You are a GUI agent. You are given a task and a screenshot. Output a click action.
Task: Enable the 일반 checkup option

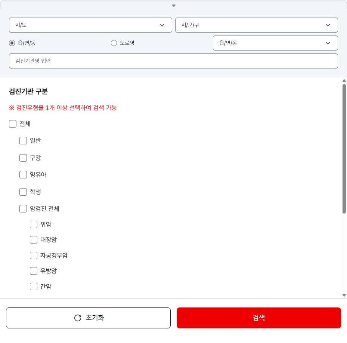(23, 141)
